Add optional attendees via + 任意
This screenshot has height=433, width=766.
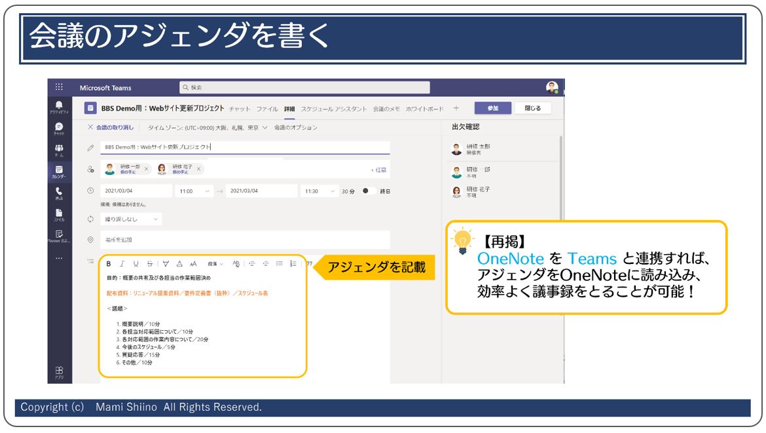coord(378,170)
